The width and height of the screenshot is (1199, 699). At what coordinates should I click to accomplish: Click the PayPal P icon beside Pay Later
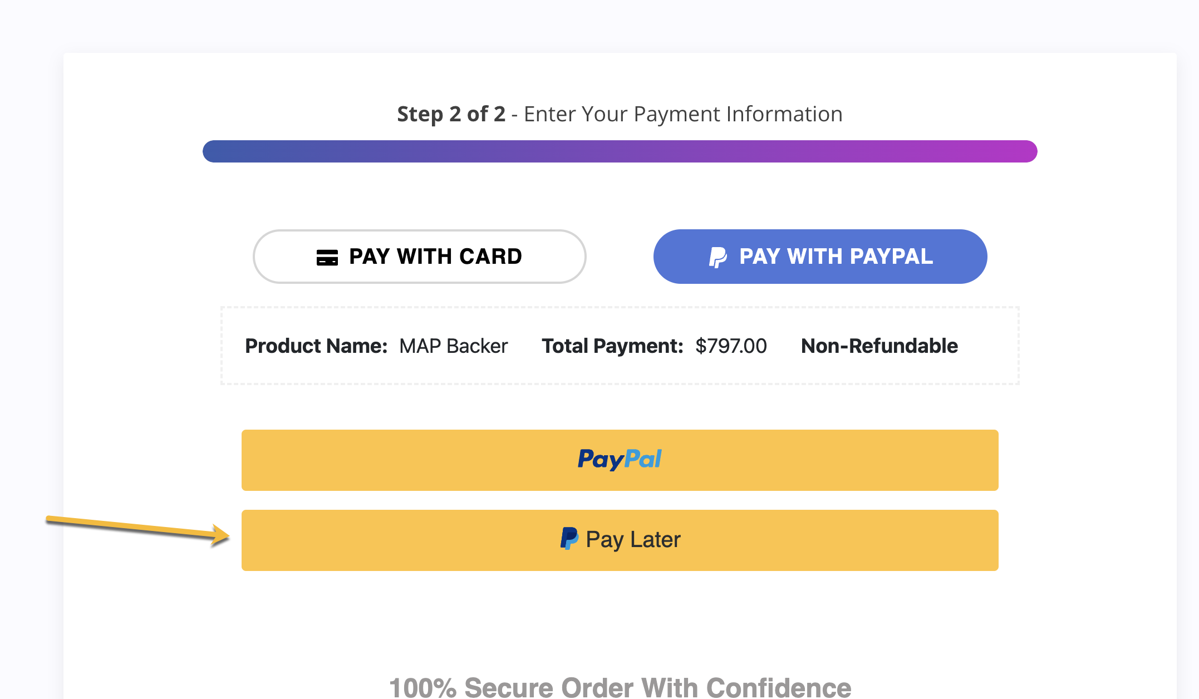click(x=569, y=539)
